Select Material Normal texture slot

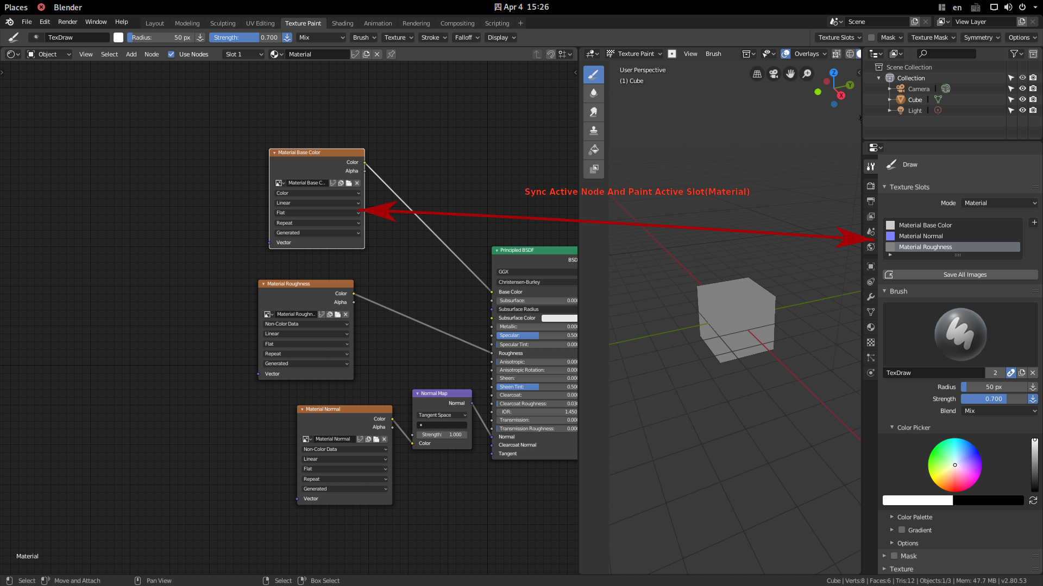[952, 236]
